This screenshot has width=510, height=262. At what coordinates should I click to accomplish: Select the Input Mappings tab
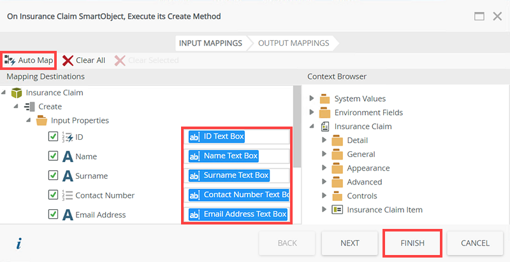[210, 43]
